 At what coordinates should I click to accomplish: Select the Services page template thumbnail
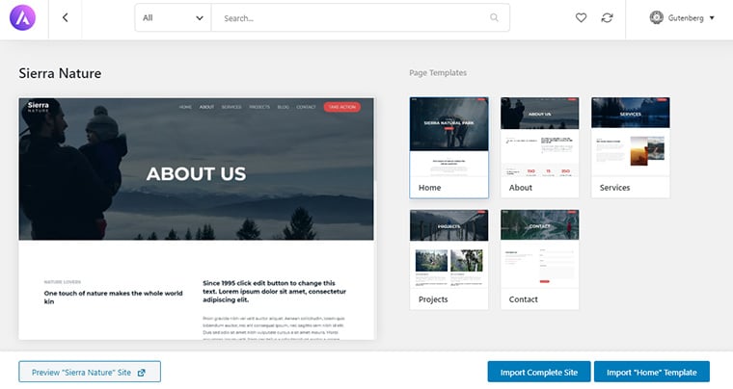point(630,147)
